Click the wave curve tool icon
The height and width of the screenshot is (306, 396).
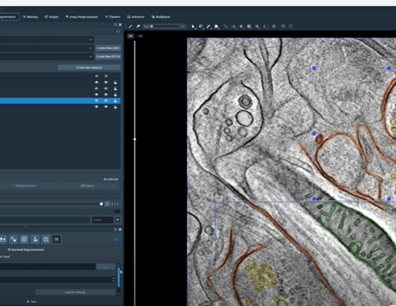[x=13, y=239]
